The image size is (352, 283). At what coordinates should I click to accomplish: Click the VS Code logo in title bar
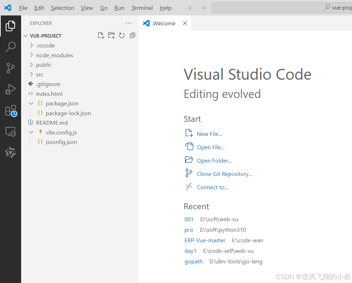point(8,8)
